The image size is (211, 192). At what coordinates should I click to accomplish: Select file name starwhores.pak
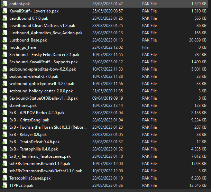(x=23, y=106)
